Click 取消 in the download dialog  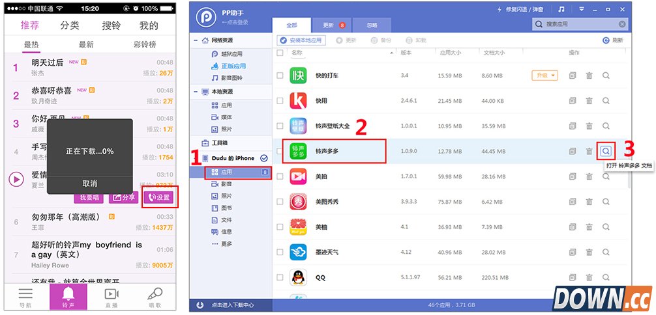click(x=90, y=184)
